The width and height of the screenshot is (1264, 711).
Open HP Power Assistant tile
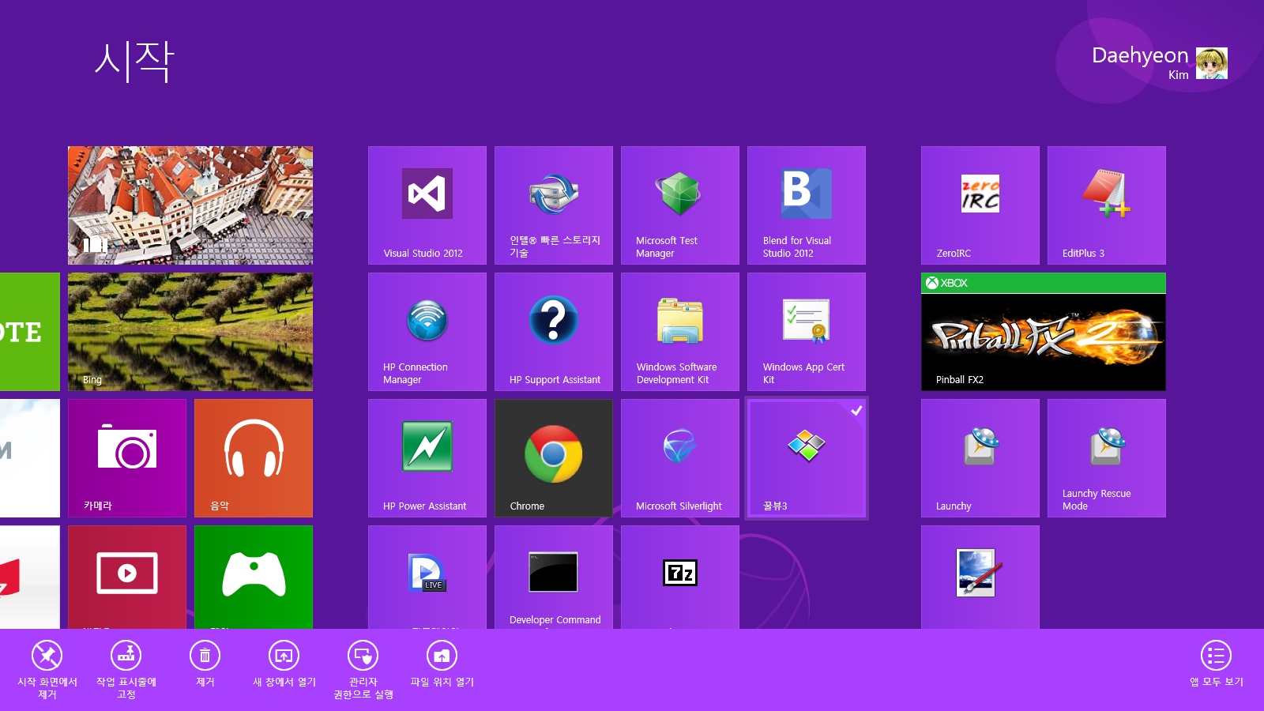point(427,458)
